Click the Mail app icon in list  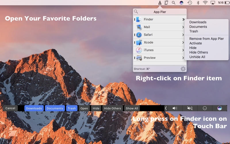pyautogui.click(x=139, y=27)
